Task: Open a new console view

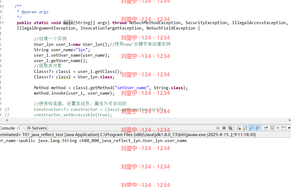Action: (284, 128)
